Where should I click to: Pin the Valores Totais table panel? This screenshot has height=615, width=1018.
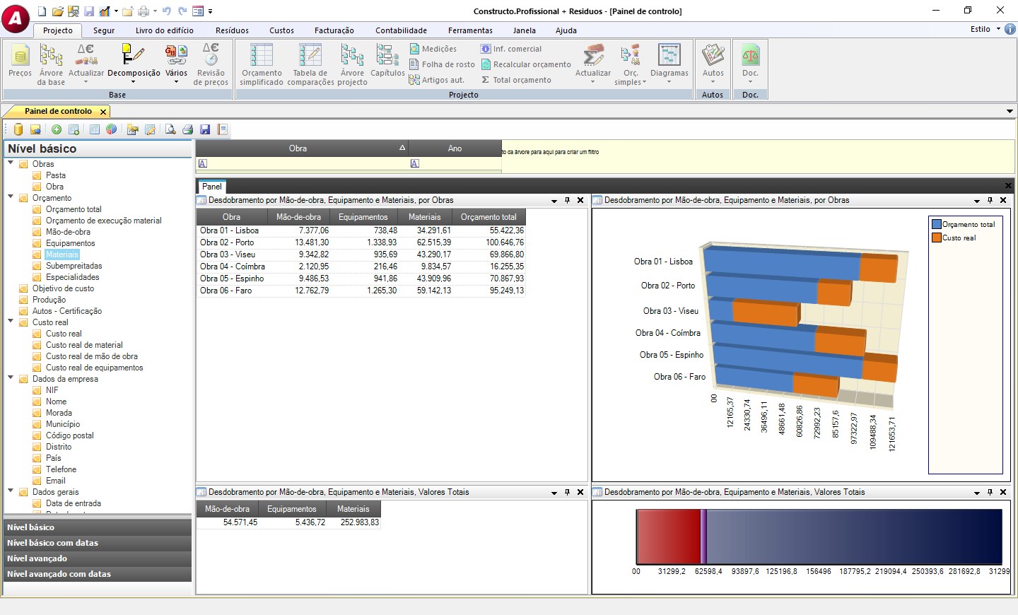coord(567,493)
